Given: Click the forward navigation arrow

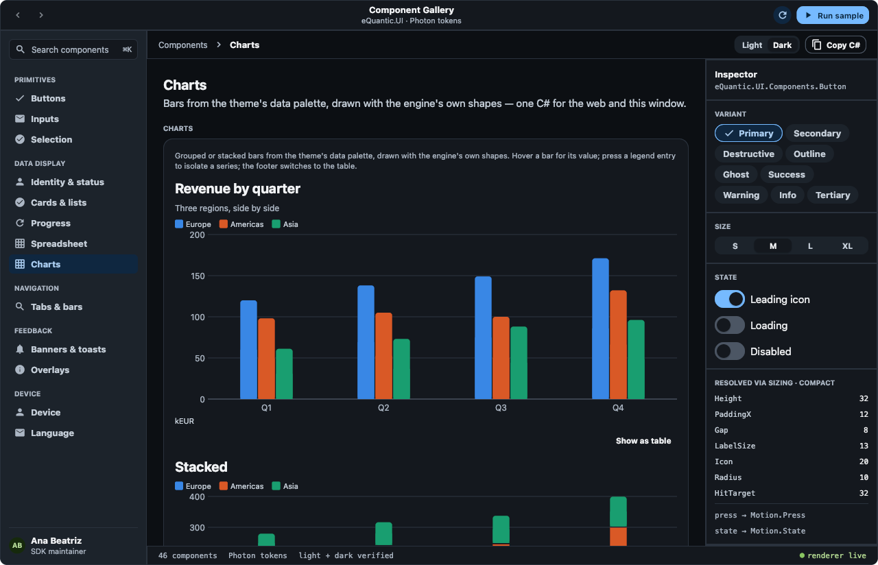Looking at the screenshot, I should [x=41, y=15].
